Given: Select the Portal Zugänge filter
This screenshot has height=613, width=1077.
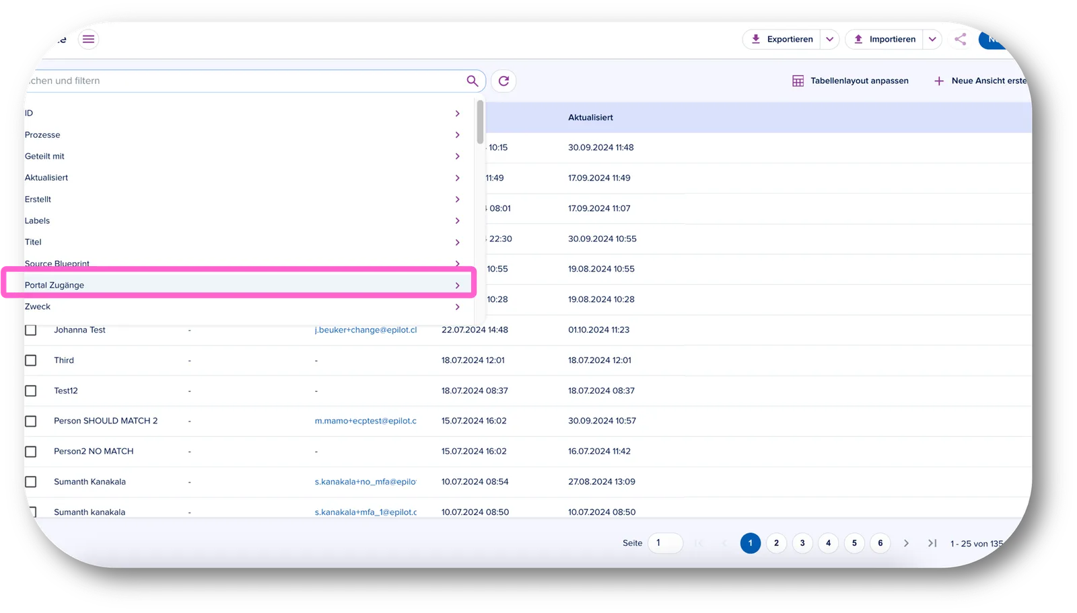Looking at the screenshot, I should coord(243,285).
